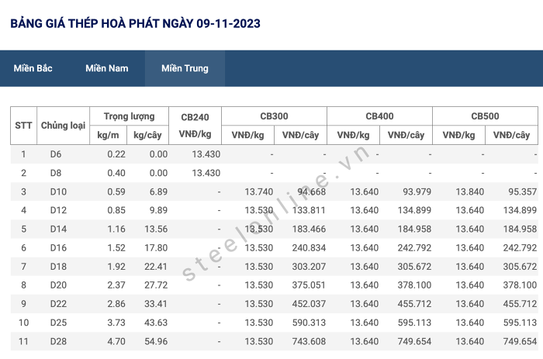Viewport: 543px width, 359px height.
Task: Click the kg/cây sub-header
Action: click(x=147, y=135)
